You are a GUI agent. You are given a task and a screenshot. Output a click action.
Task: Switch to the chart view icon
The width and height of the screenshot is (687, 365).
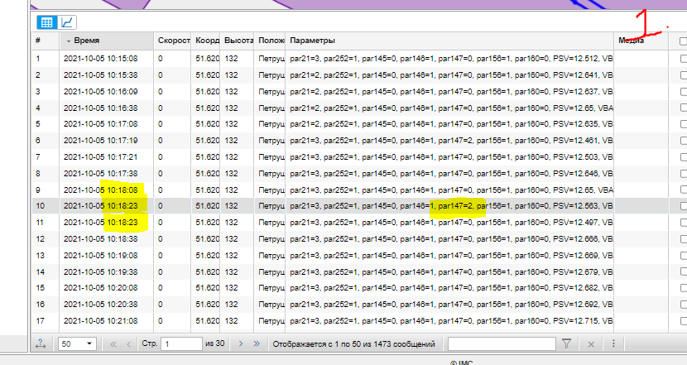point(67,22)
